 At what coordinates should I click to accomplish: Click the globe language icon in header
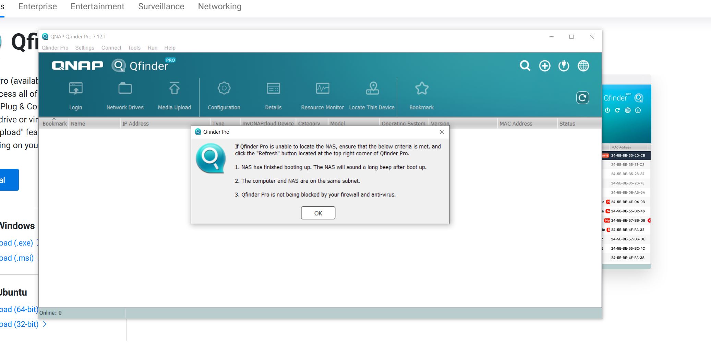[583, 66]
